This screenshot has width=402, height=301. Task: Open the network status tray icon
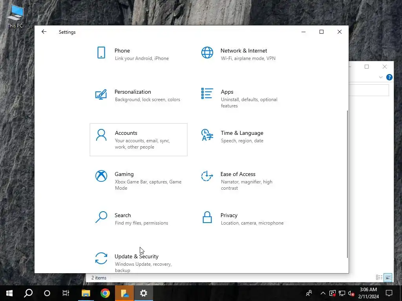(342, 293)
